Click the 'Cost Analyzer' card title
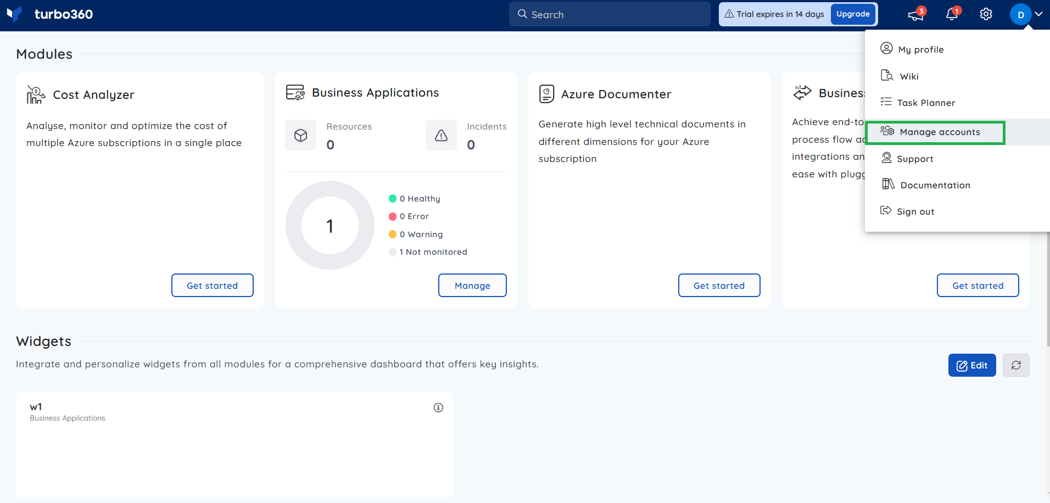This screenshot has height=503, width=1050. click(94, 95)
